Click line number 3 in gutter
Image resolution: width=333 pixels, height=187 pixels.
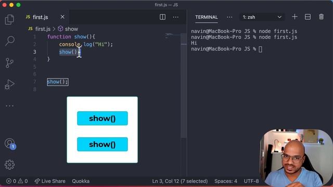point(35,52)
